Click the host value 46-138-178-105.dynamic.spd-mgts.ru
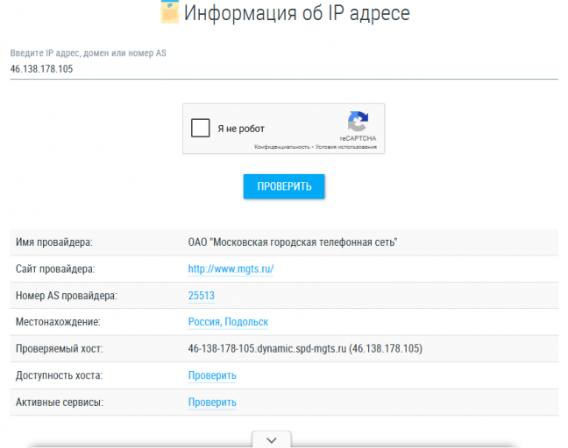 click(x=267, y=348)
